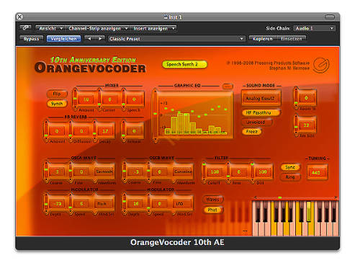Click the Graphic EQ spectrum display
Image resolution: width=360 pixels, height=263 pixels.
pyautogui.click(x=195, y=115)
